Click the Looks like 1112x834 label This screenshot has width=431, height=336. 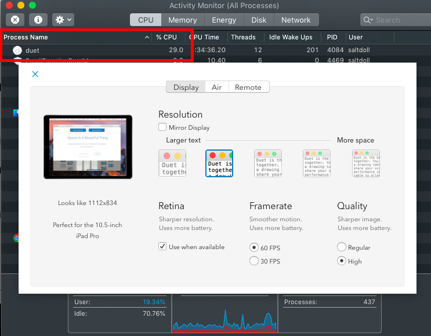(88, 203)
